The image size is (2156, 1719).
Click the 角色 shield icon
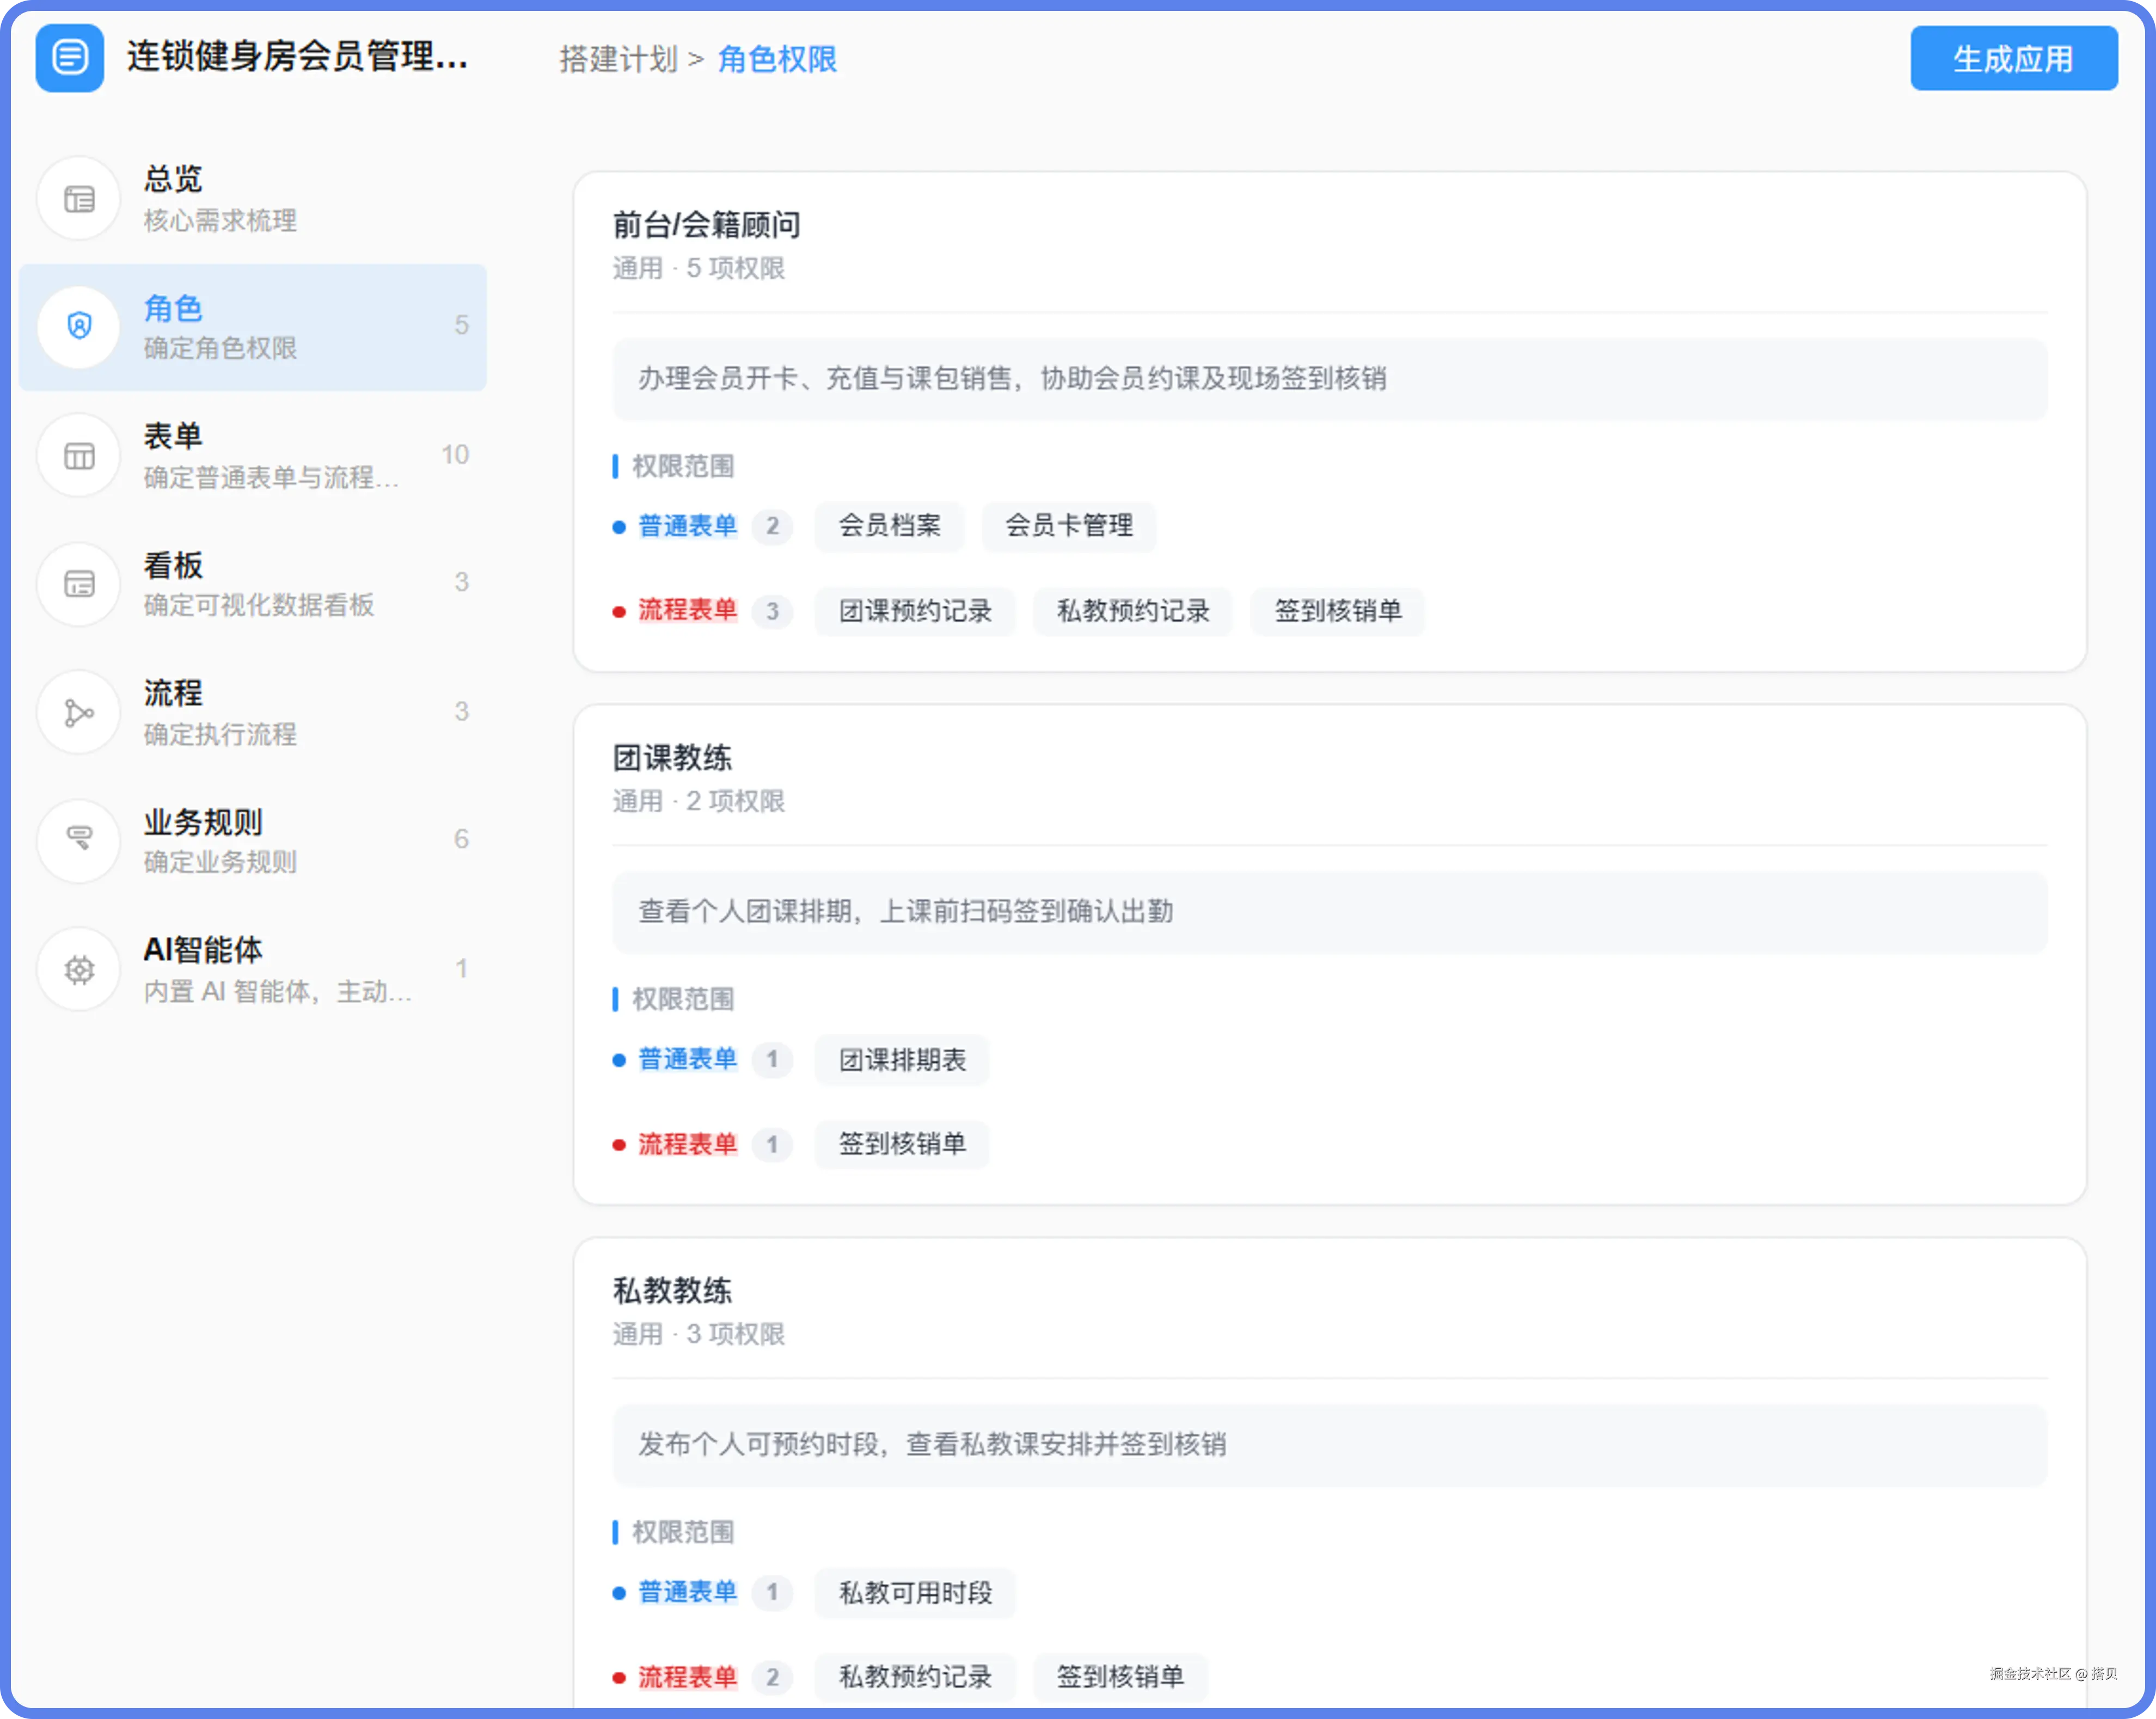click(x=79, y=326)
